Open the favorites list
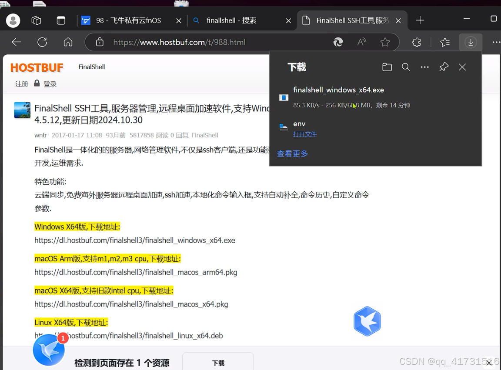 [x=445, y=42]
